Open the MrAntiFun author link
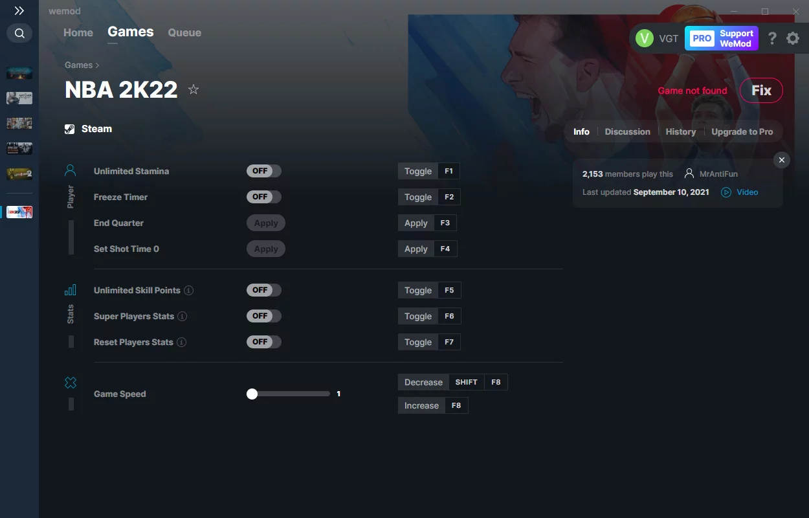The height and width of the screenshot is (518, 809). (718, 174)
